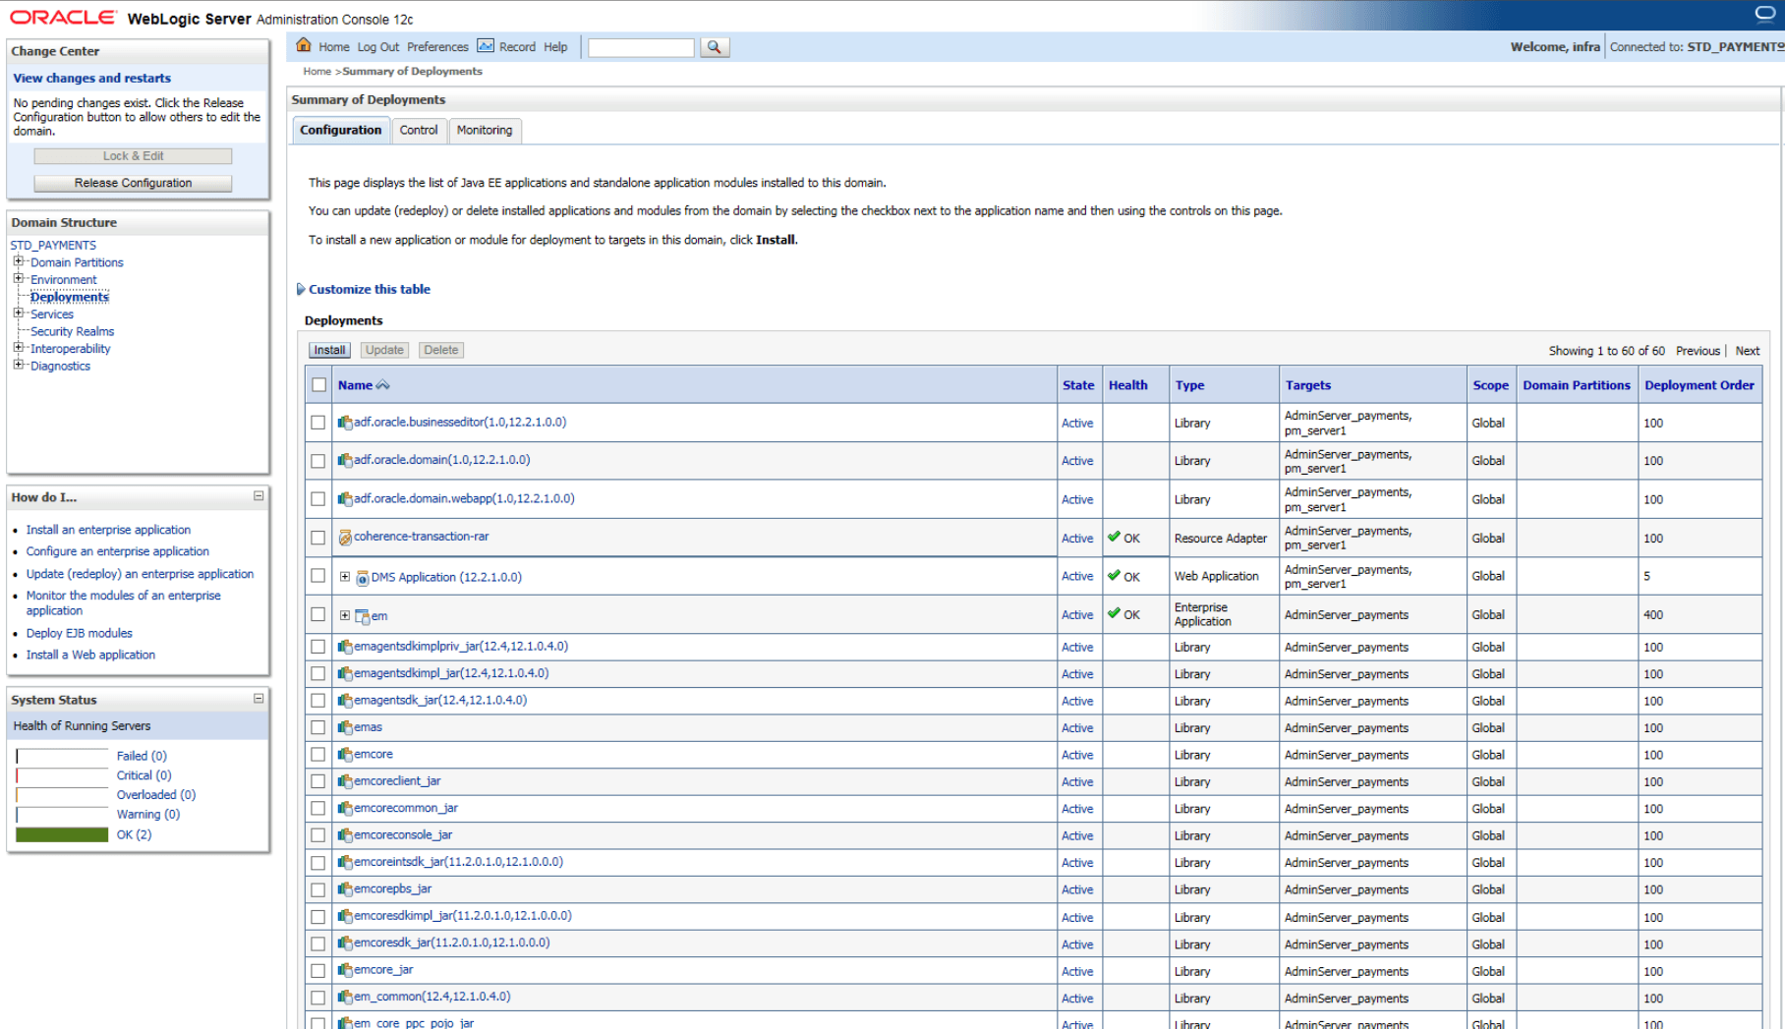
Task: Switch to the Control tab
Action: click(x=419, y=130)
